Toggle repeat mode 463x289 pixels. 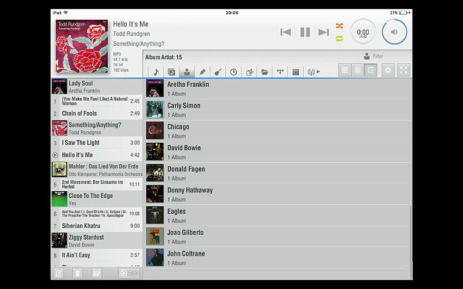point(339,38)
